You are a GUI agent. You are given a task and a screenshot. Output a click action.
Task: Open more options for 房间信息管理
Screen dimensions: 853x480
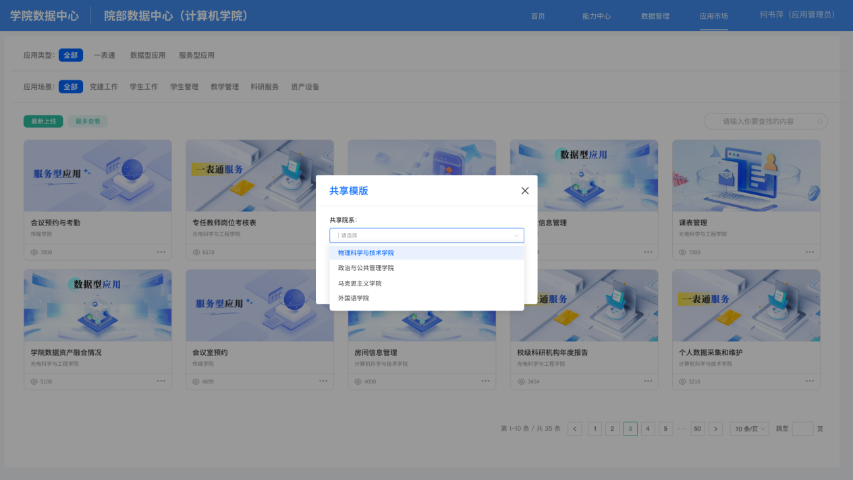click(486, 381)
